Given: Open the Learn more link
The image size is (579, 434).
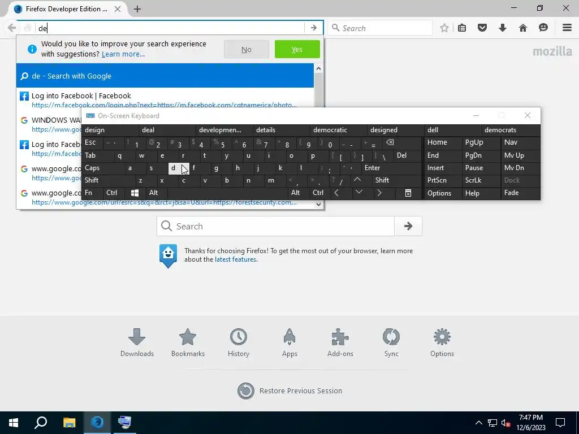Looking at the screenshot, I should click(x=123, y=54).
